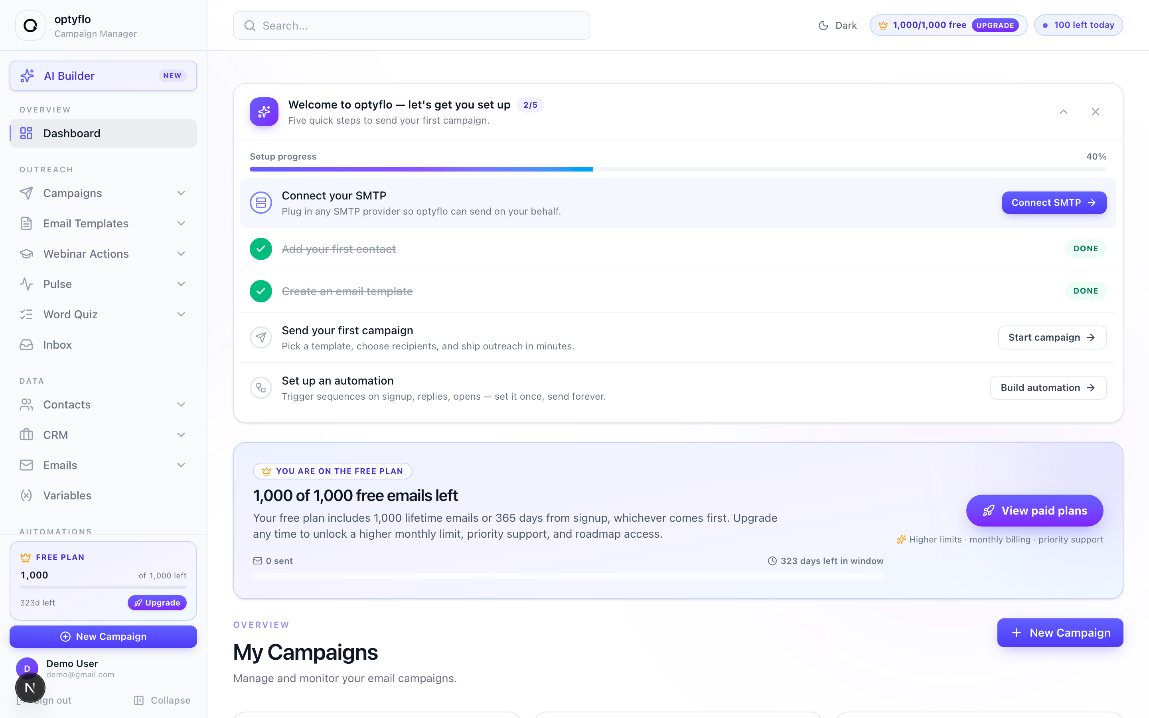Expand the Campaigns menu chevron
The image size is (1149, 718).
click(x=182, y=193)
